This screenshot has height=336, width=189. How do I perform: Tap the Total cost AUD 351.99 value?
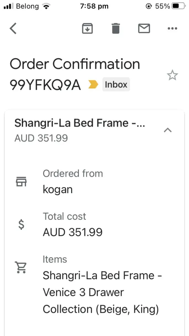[x=73, y=232]
